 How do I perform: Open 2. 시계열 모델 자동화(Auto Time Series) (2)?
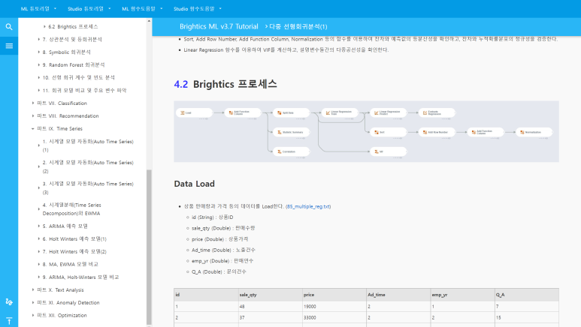tap(88, 166)
